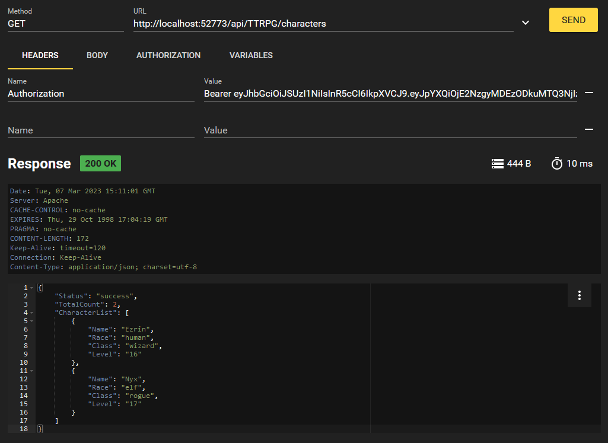The height and width of the screenshot is (443, 608).
Task: Fold the Nyx character object at line 11
Action: 31,371
